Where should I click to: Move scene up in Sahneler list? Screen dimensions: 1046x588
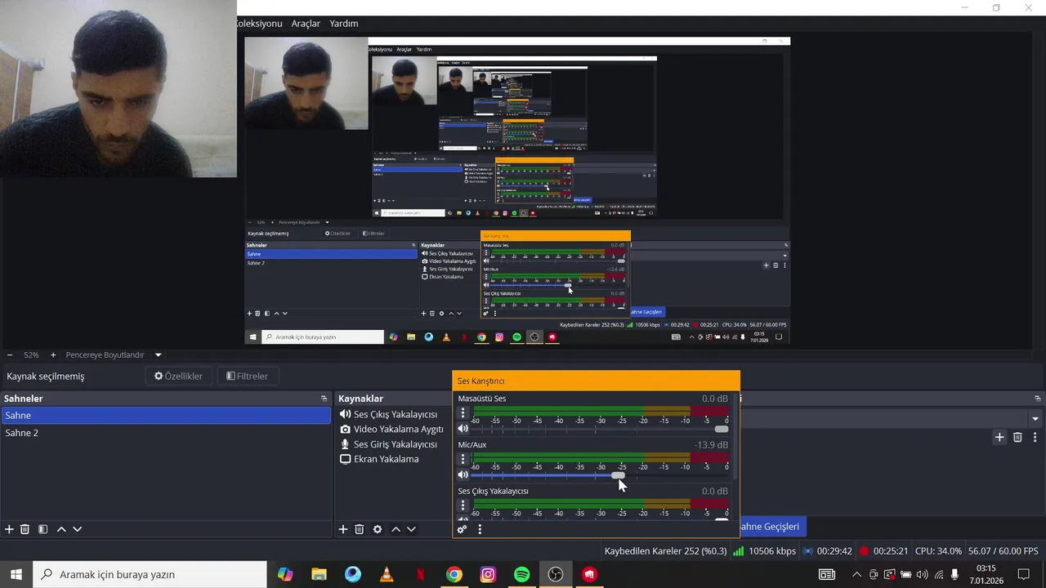pyautogui.click(x=61, y=529)
